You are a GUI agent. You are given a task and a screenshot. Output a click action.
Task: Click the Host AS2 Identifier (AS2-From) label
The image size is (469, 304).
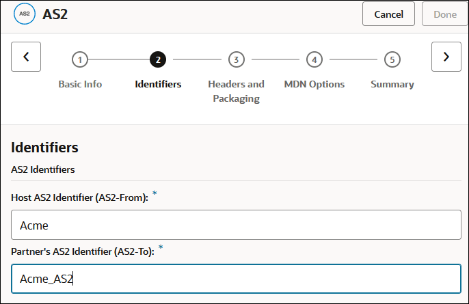pyautogui.click(x=79, y=197)
